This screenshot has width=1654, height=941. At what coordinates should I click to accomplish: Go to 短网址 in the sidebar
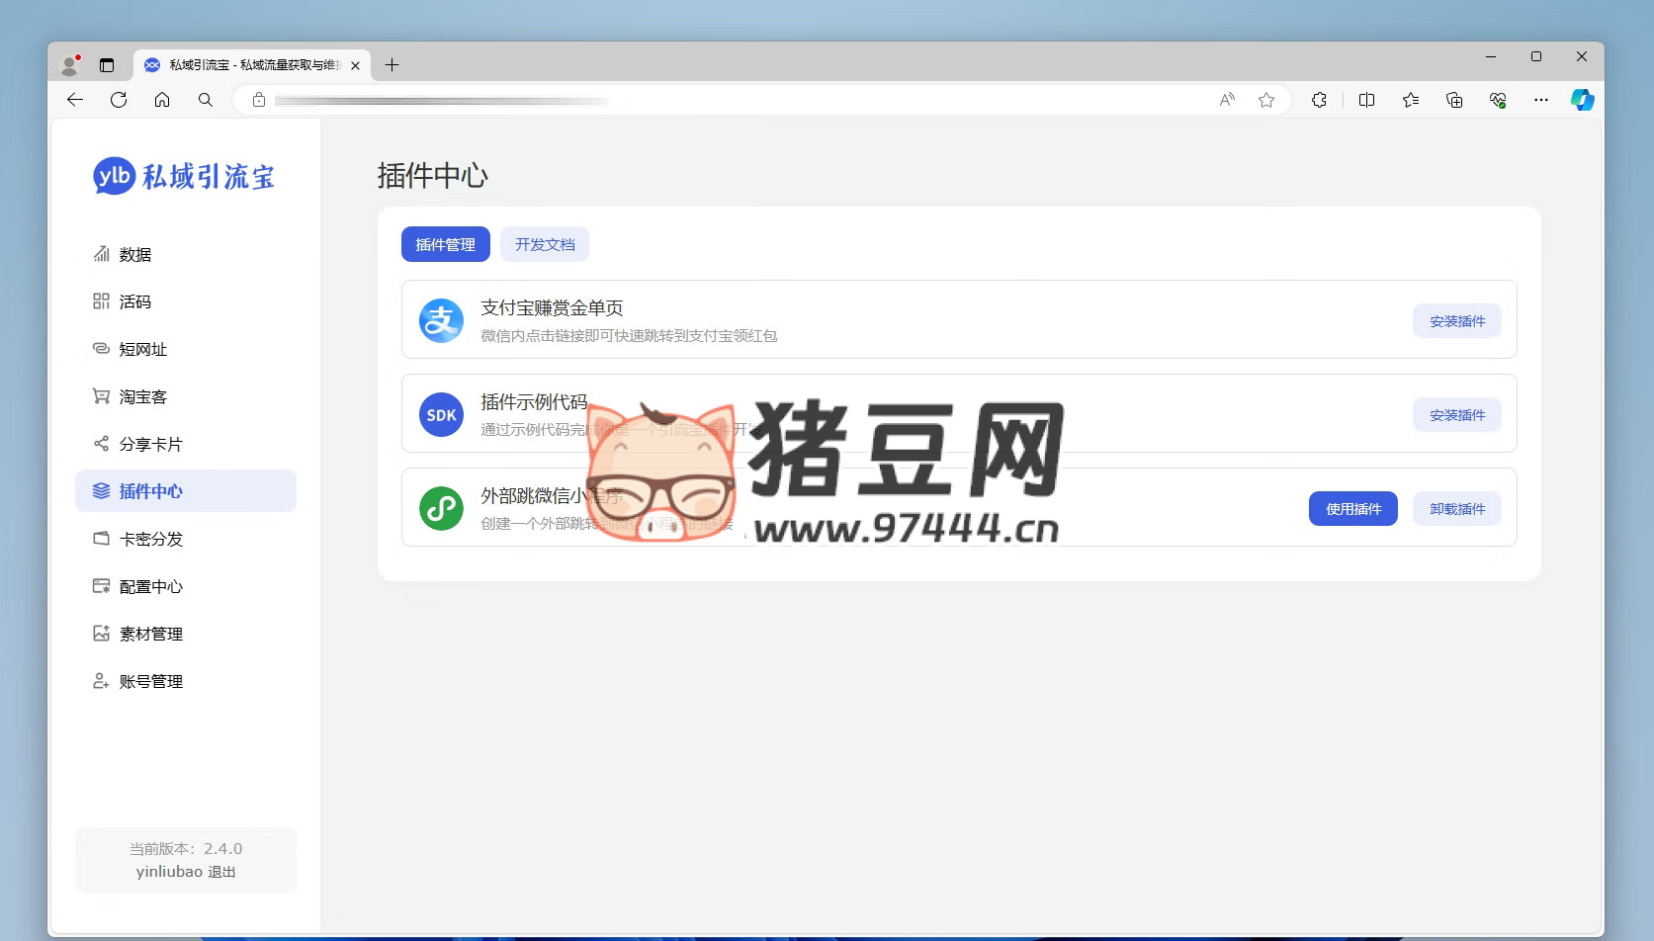(186, 349)
